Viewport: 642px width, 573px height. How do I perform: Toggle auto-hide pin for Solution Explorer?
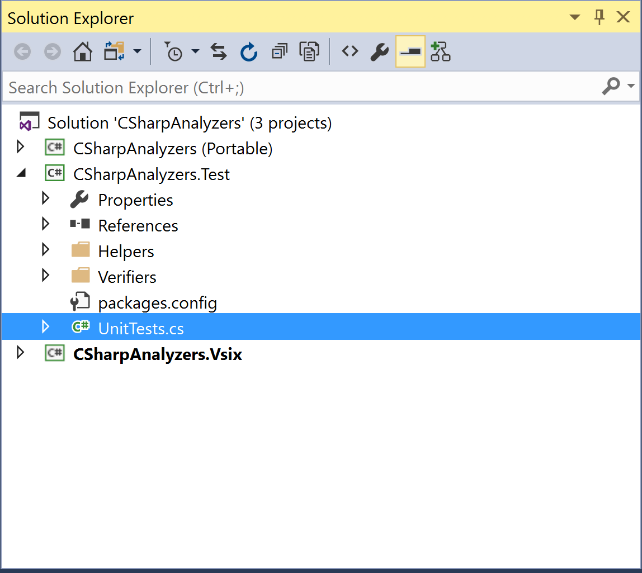pyautogui.click(x=599, y=17)
